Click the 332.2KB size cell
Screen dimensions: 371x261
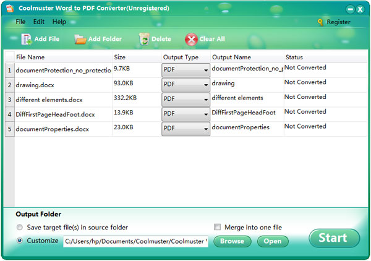[137, 100]
